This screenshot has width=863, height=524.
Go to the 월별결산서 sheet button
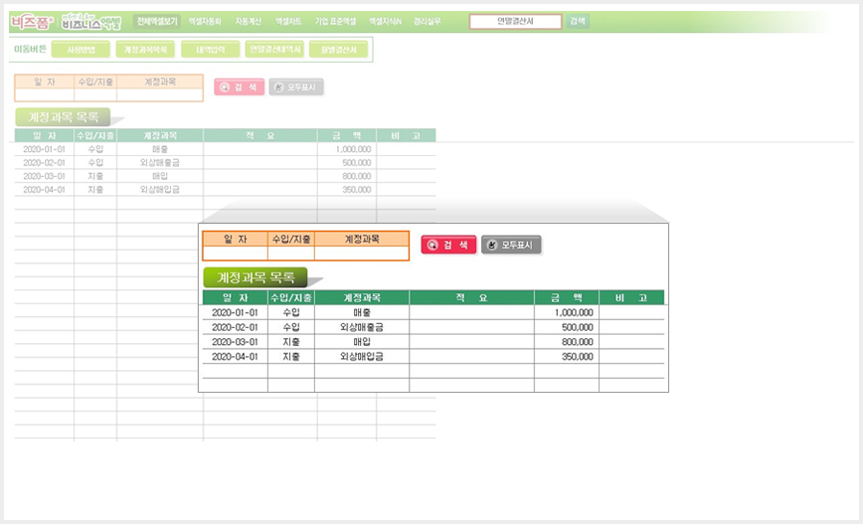338,50
